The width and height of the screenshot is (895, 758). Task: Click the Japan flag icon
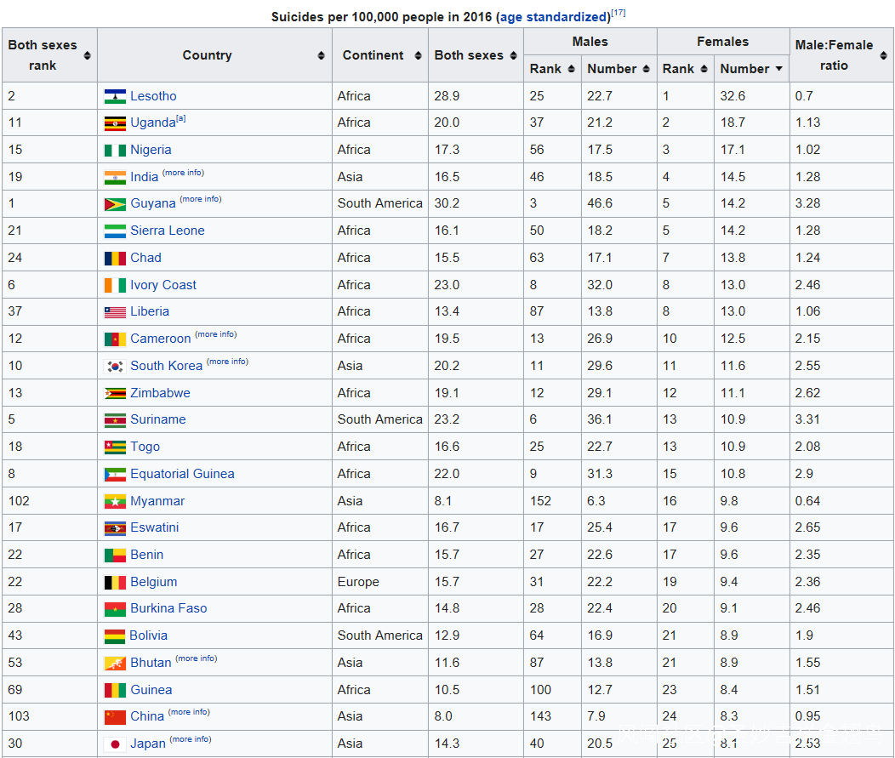tap(115, 744)
